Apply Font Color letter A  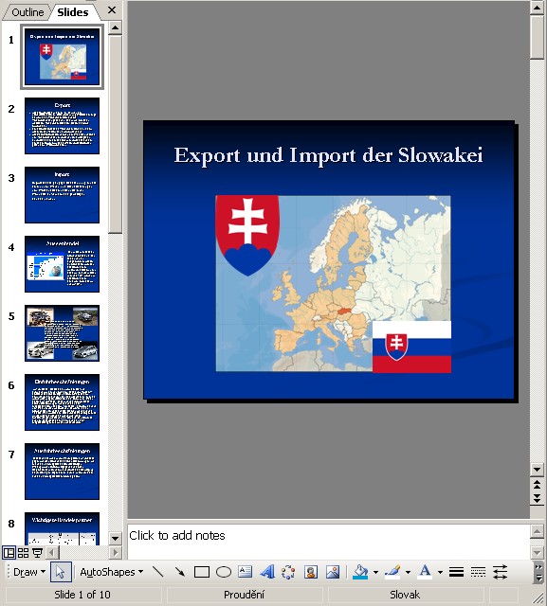pos(425,572)
